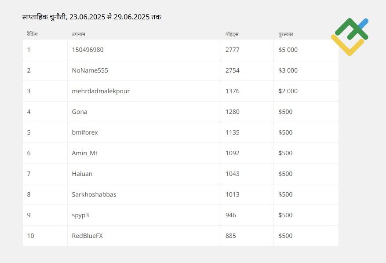
Task: Select the उपनाम column header
Action: tap(79, 34)
